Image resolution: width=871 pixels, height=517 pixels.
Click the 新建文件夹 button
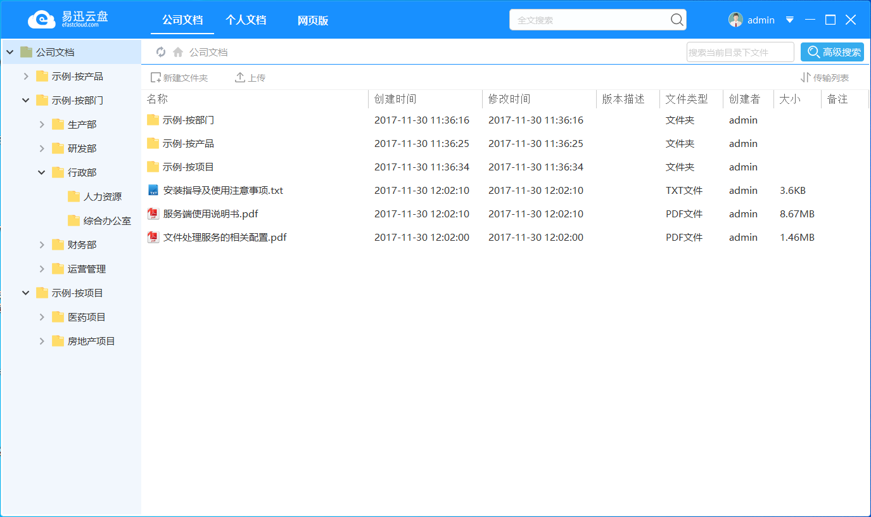(x=181, y=77)
